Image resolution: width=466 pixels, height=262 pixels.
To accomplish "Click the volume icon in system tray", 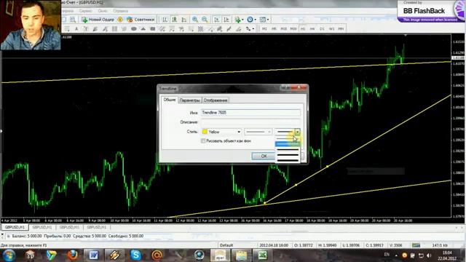I will pyautogui.click(x=429, y=255).
